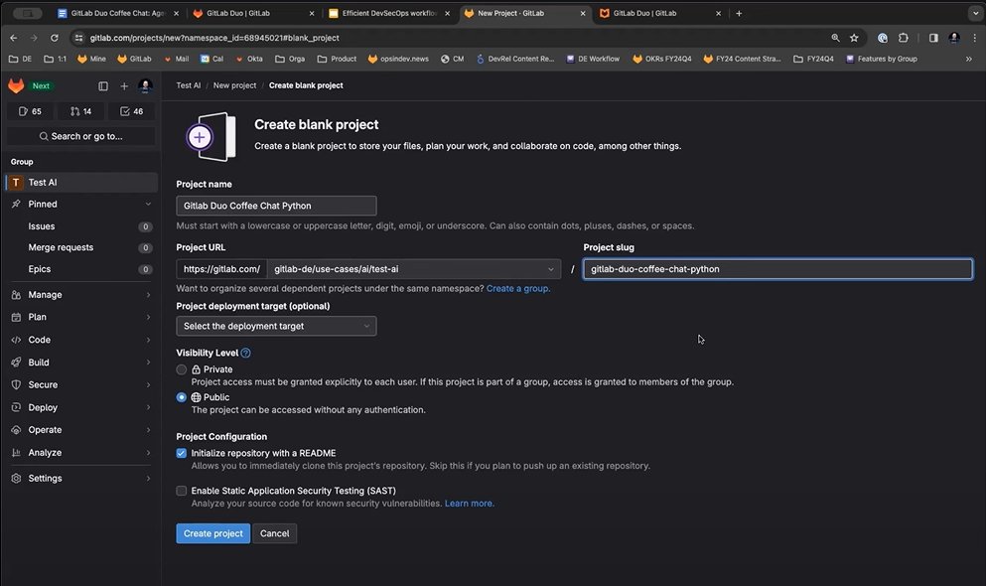The height and width of the screenshot is (586, 986).
Task: Click the browser forward arrow
Action: 34,38
